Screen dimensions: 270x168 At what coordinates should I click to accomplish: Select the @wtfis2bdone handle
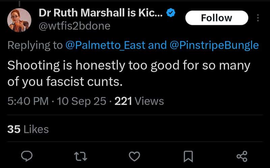click(x=74, y=26)
